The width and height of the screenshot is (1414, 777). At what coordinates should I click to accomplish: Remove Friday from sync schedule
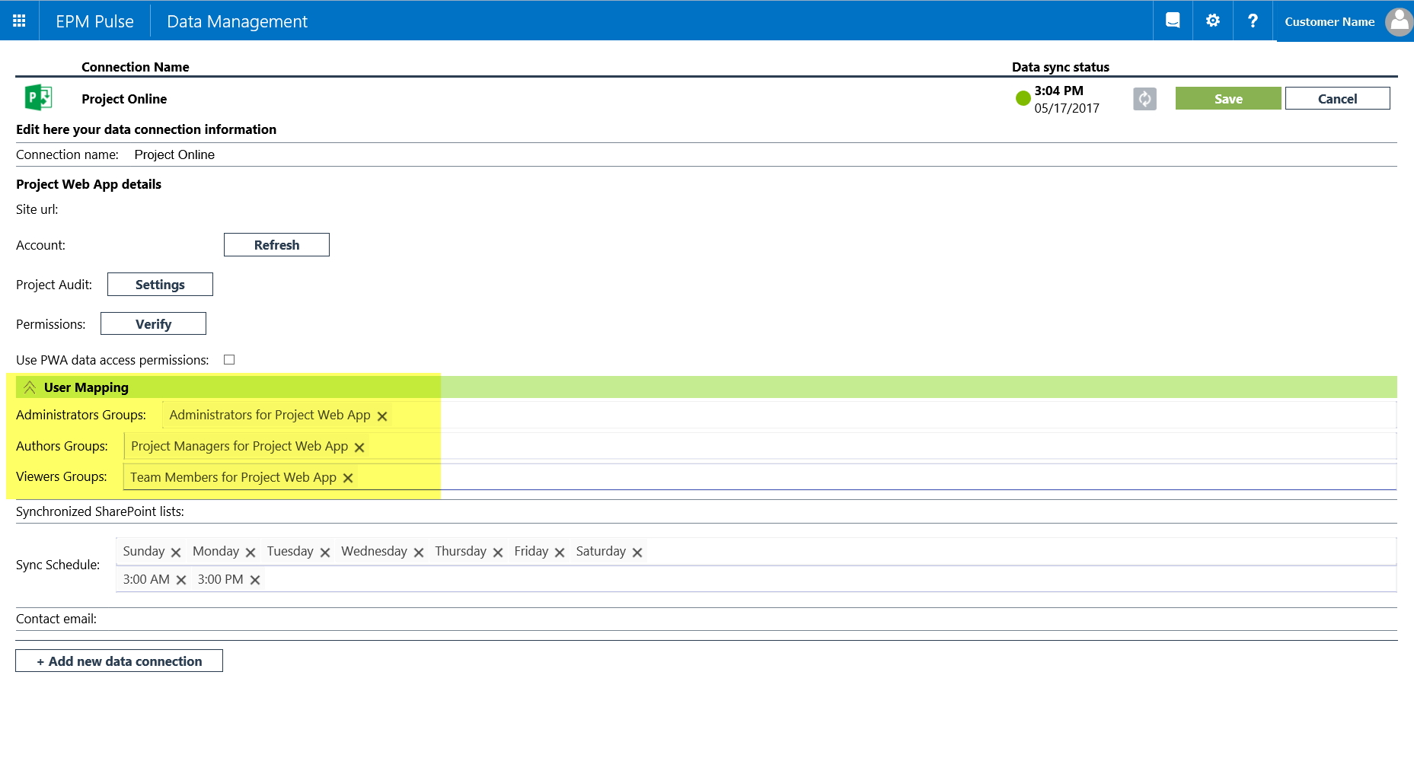click(560, 552)
